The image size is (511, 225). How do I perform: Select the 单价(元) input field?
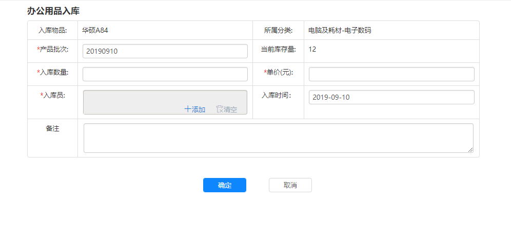tap(391, 74)
